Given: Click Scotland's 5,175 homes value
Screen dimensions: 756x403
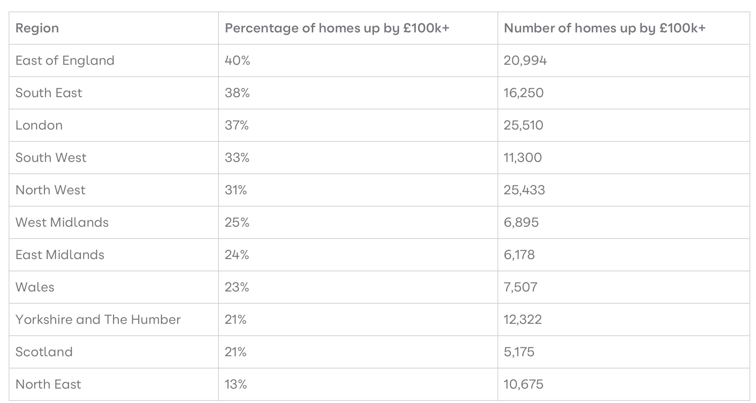Looking at the screenshot, I should (519, 352).
